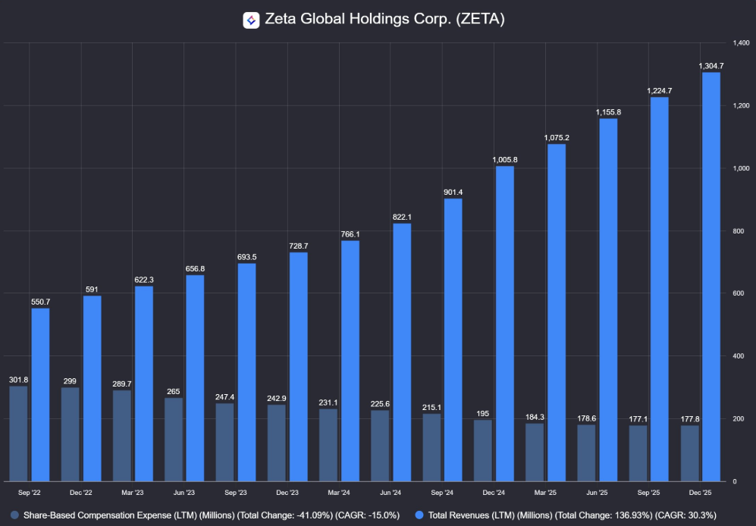Click the bright blue Total Revenues legend dot
756x526 pixels.
click(x=419, y=515)
